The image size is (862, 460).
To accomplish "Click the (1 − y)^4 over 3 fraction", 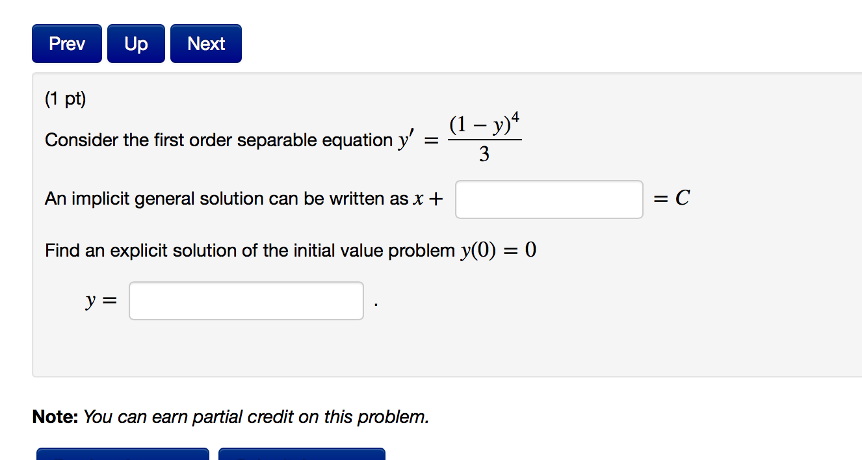I will click(x=484, y=138).
